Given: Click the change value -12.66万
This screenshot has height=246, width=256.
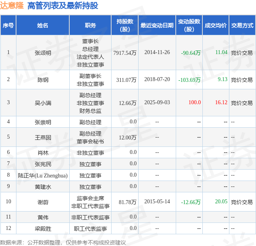Looking at the screenshot, I should point(191,202).
